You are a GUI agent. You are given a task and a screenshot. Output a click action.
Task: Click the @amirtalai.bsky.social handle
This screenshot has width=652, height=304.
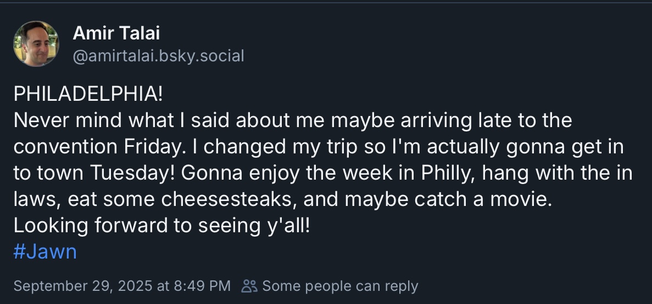click(x=158, y=56)
